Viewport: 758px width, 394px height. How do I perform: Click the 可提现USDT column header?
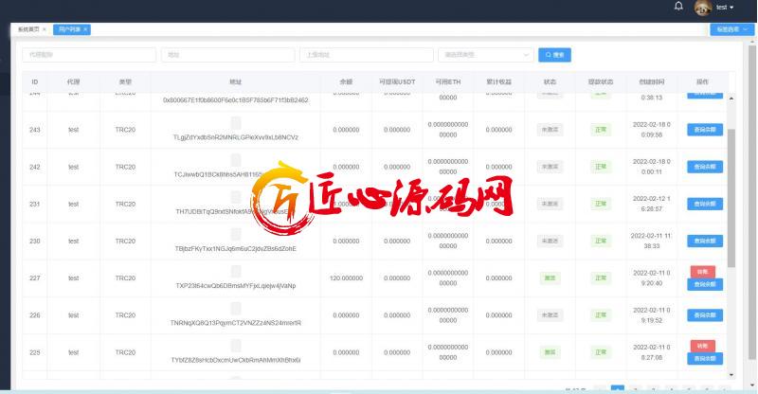(x=397, y=82)
